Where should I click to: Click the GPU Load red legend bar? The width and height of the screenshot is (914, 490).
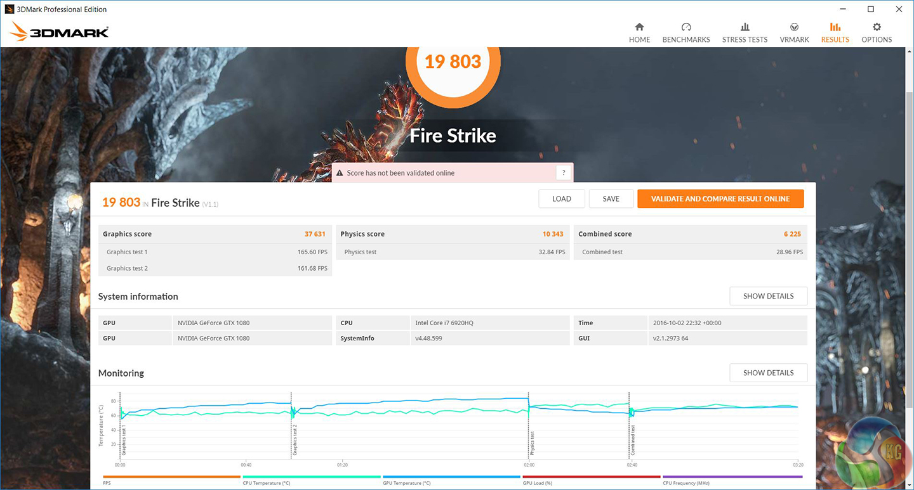[x=591, y=477]
